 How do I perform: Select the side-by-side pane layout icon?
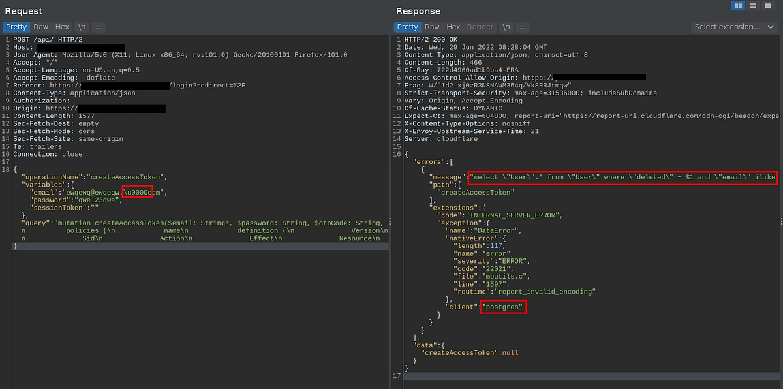pos(738,6)
